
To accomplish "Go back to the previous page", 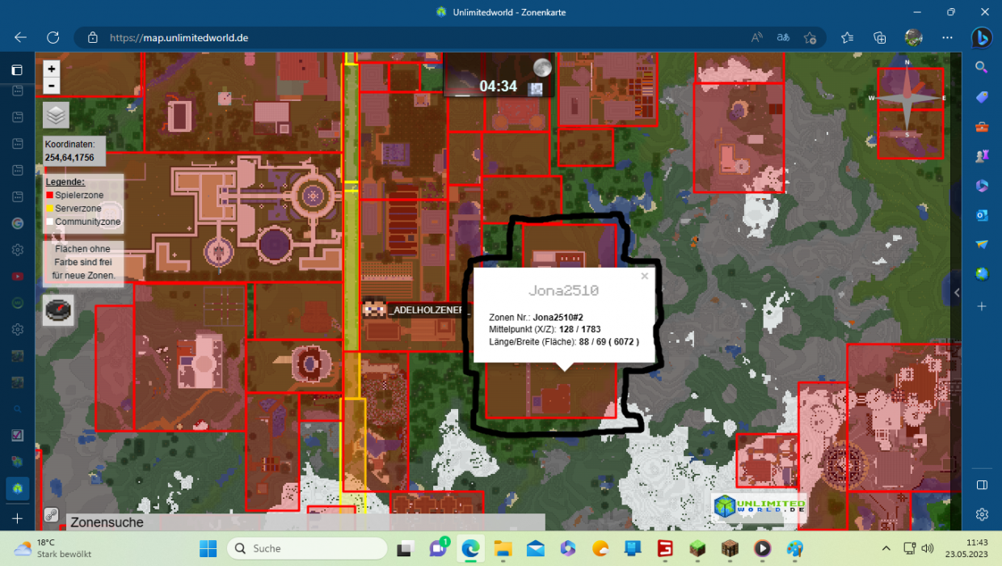I will [20, 37].
